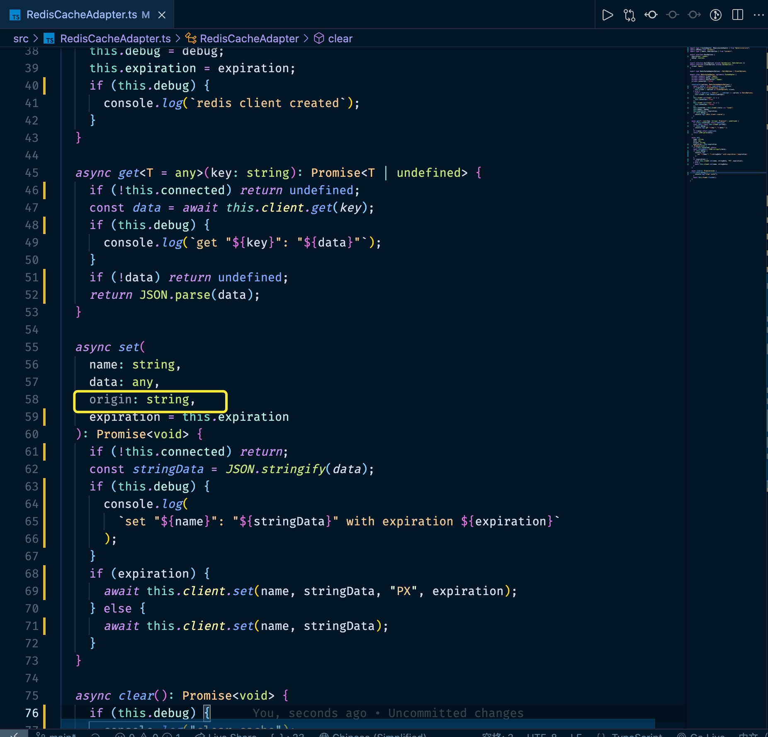768x737 pixels.
Task: Open the clear method breadcrumb
Action: click(x=340, y=39)
